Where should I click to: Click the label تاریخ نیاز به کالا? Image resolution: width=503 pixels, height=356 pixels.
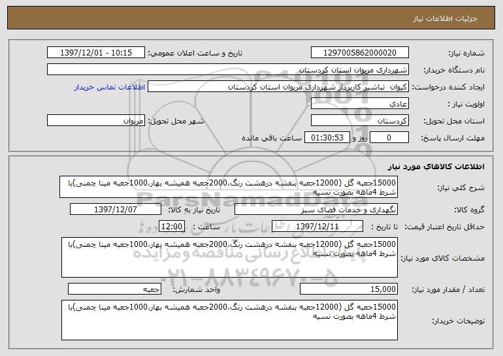pyautogui.click(x=195, y=210)
